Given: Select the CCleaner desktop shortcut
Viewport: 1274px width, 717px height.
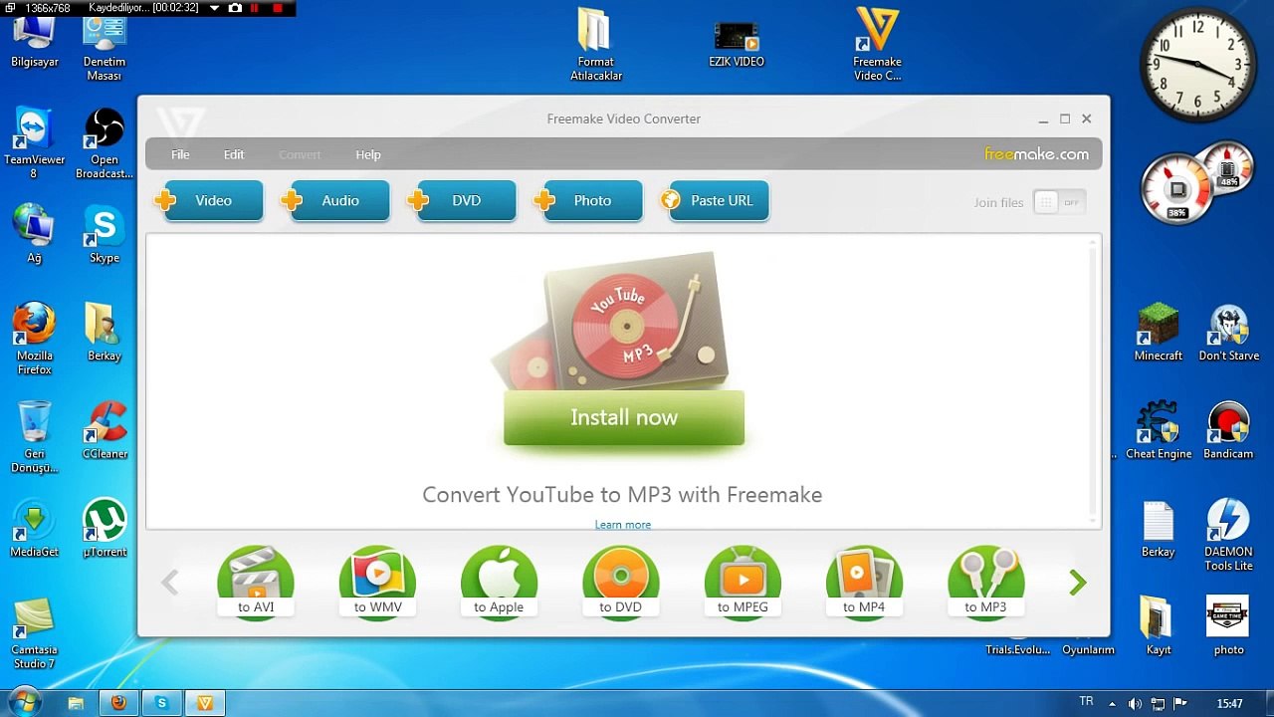Looking at the screenshot, I should pyautogui.click(x=104, y=431).
